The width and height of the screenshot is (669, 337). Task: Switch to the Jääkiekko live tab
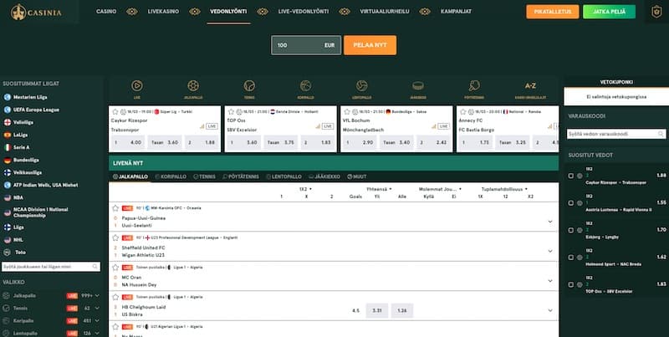coord(324,176)
